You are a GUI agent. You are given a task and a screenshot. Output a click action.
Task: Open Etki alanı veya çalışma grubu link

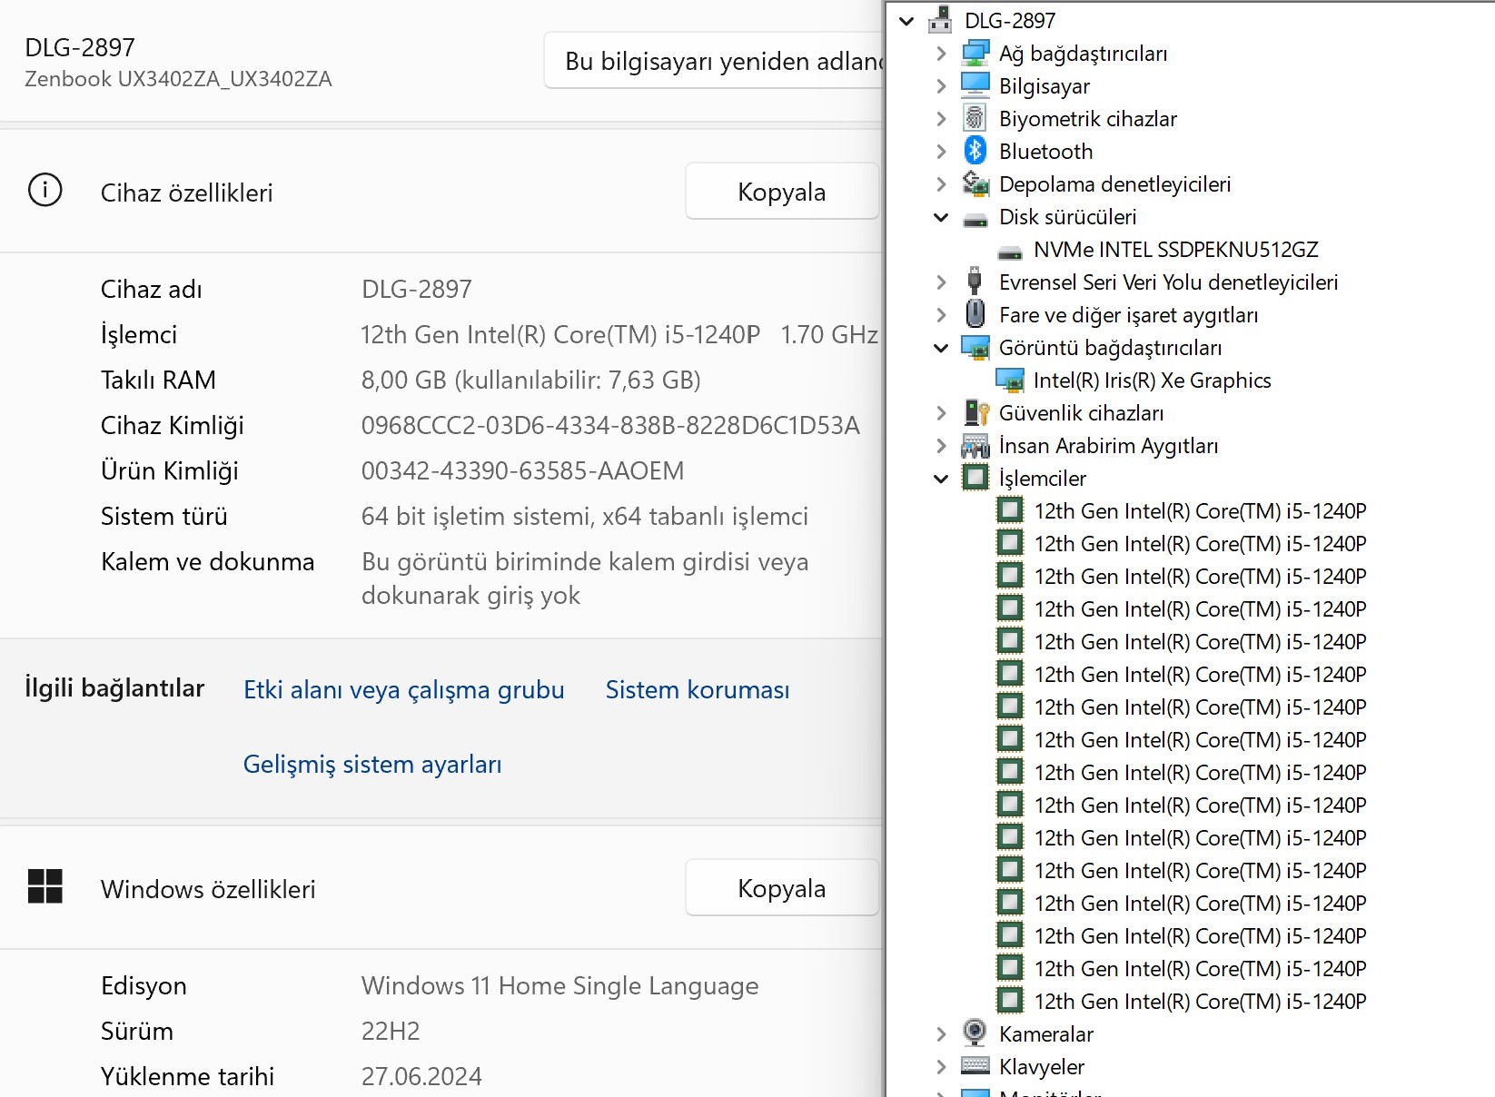pyautogui.click(x=404, y=690)
